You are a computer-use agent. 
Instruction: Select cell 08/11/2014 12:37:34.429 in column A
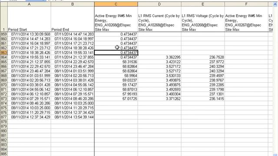click(x=29, y=117)
